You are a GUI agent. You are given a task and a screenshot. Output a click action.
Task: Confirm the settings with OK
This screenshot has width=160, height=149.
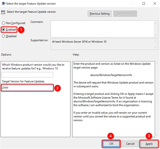[111, 144]
